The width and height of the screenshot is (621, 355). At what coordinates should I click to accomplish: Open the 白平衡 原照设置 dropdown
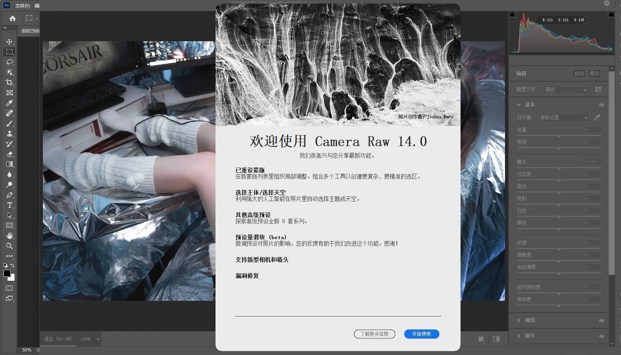pyautogui.click(x=564, y=117)
